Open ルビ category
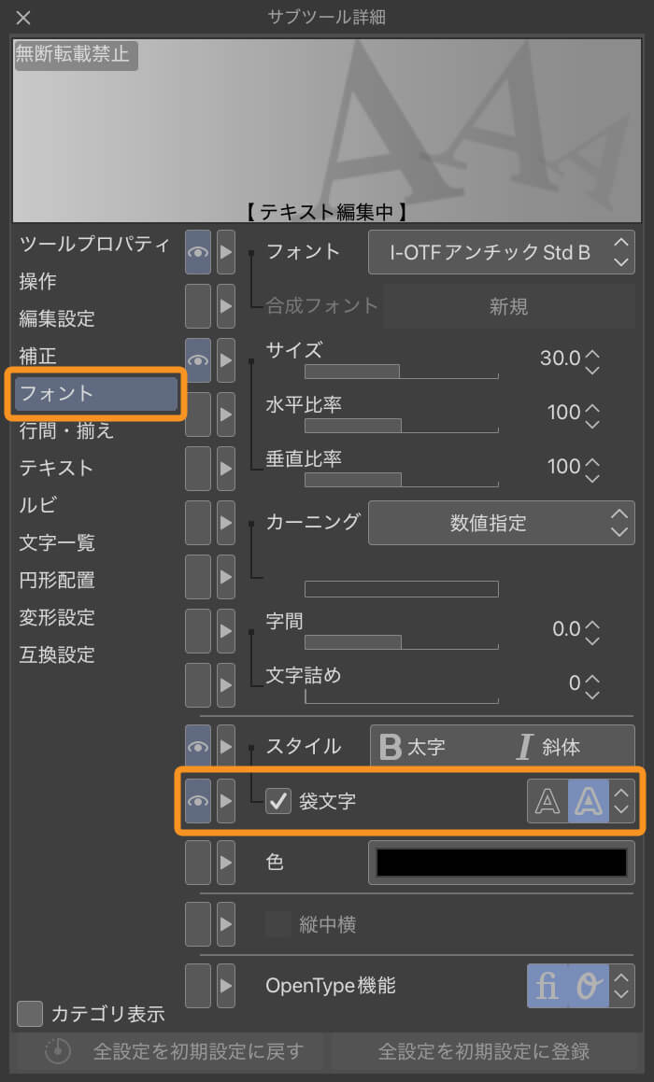Viewport: 654px width, 1082px height. click(38, 505)
